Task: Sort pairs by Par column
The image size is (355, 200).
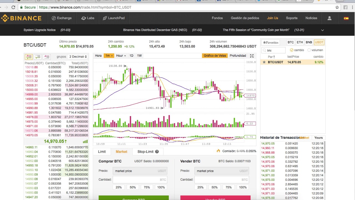Action: pos(272,57)
